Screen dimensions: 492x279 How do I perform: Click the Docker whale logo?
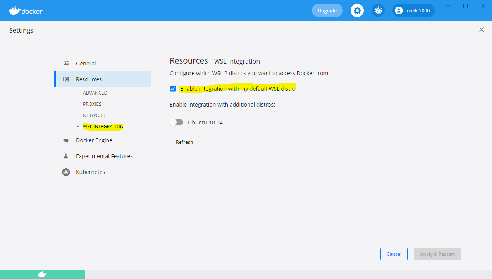tap(26, 10)
